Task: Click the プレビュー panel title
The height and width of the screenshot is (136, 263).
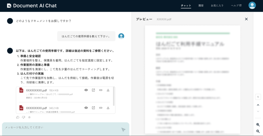Action: (x=144, y=19)
